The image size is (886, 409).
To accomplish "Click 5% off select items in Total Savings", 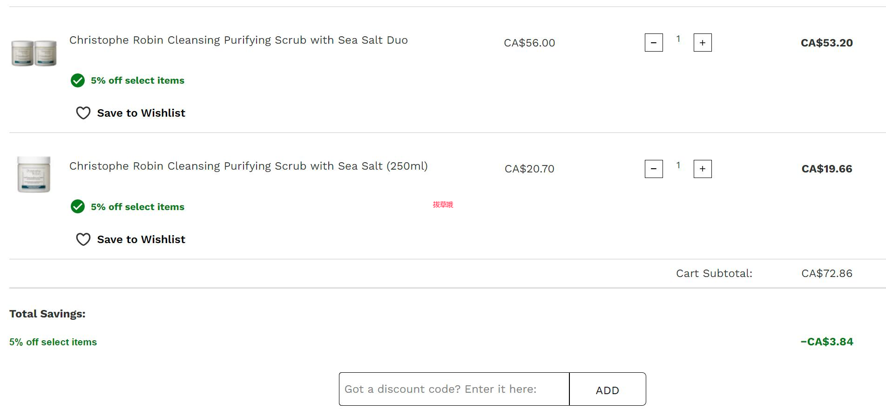I will click(x=53, y=342).
